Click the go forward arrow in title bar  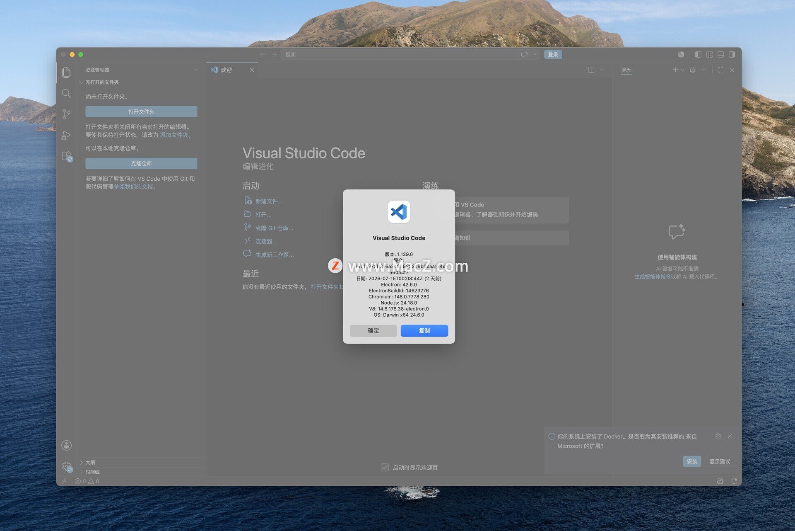point(274,54)
